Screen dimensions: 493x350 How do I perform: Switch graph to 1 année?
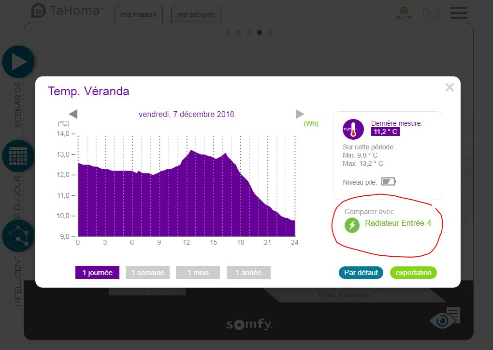pos(248,273)
